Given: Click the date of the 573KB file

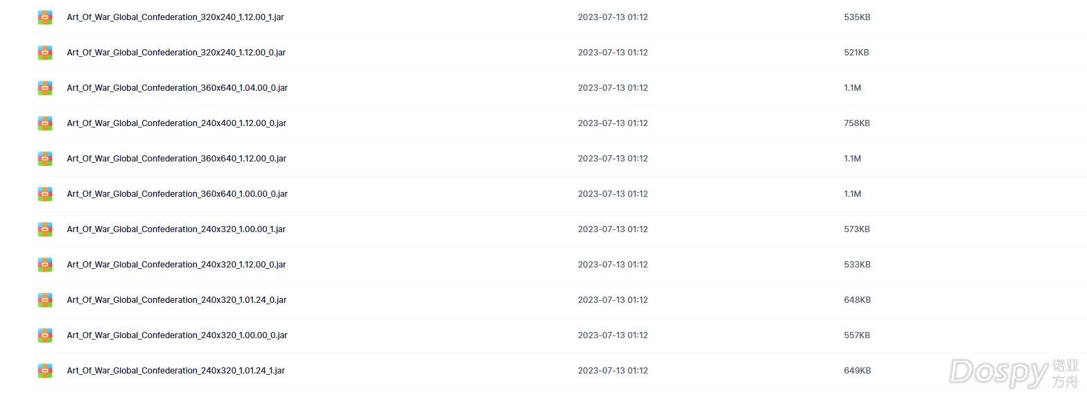Looking at the screenshot, I should coord(613,229).
